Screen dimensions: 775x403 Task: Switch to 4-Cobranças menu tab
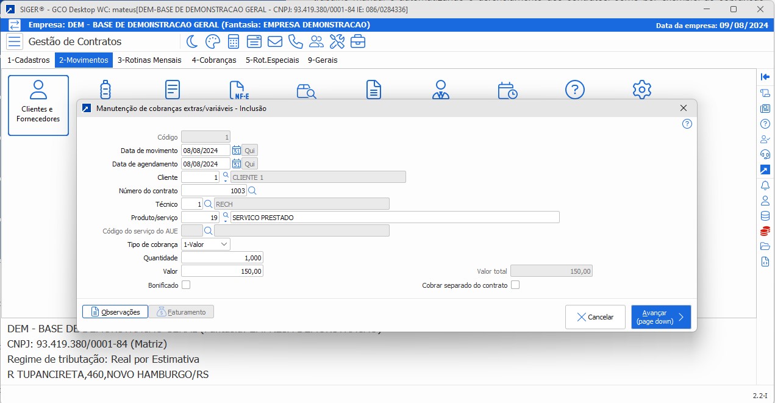(213, 60)
